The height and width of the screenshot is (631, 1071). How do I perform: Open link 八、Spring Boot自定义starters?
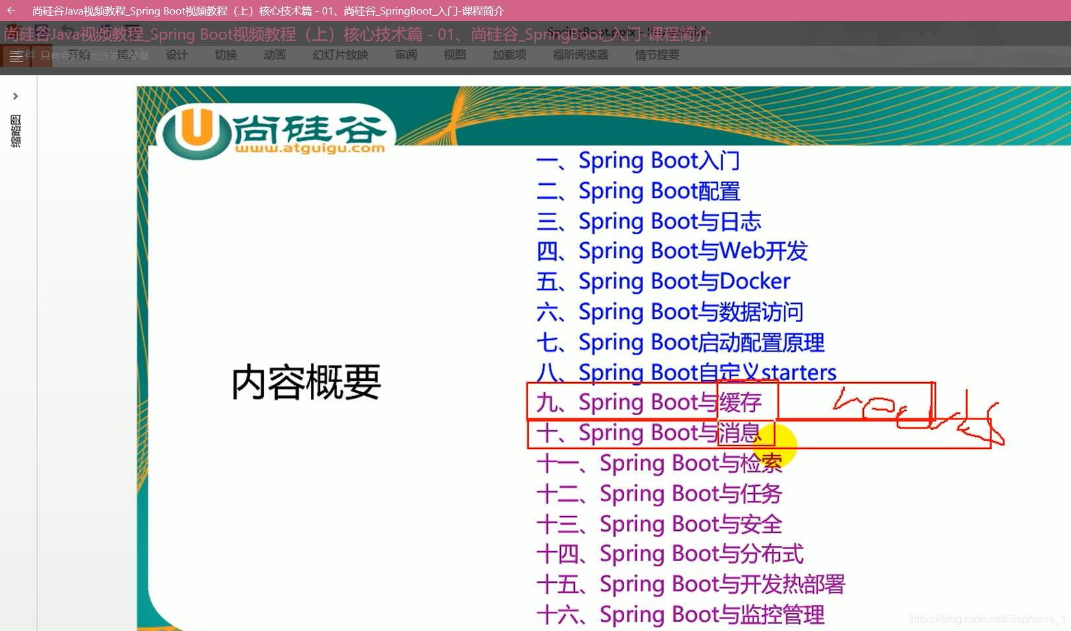pyautogui.click(x=686, y=372)
